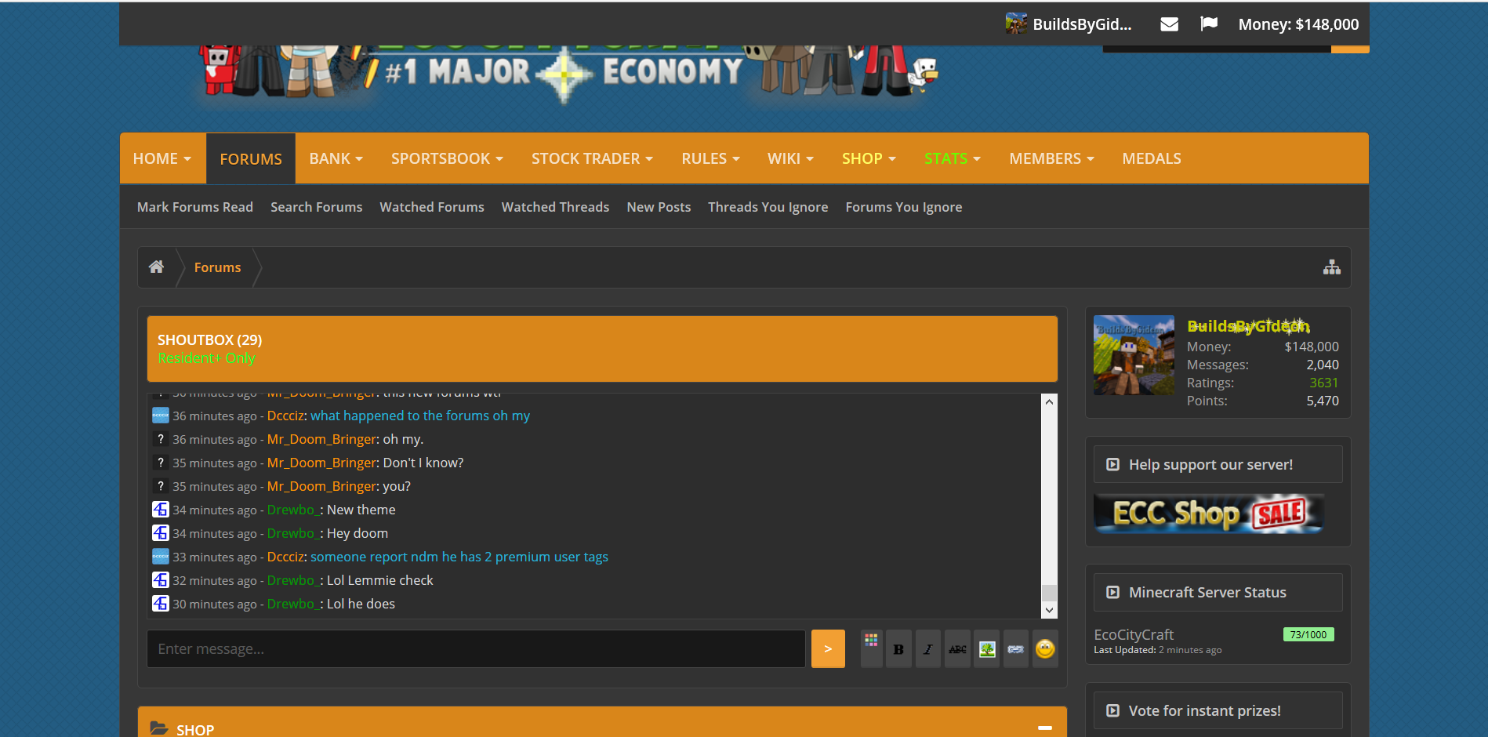The width and height of the screenshot is (1488, 737).
Task: Go to Watched Forums
Action: (x=432, y=207)
